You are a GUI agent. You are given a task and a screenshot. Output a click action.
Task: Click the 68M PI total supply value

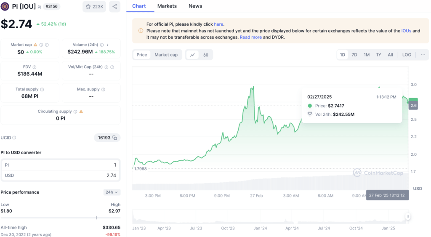[x=30, y=96]
